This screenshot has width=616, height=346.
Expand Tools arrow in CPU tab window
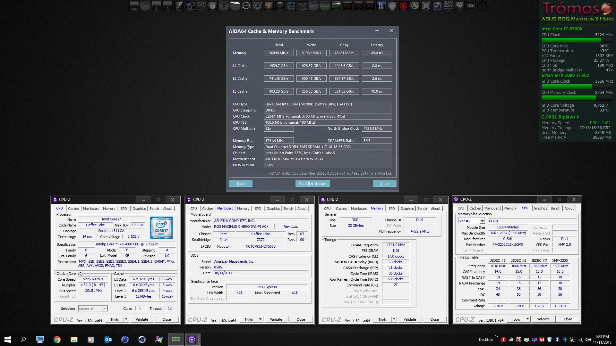[x=126, y=319]
